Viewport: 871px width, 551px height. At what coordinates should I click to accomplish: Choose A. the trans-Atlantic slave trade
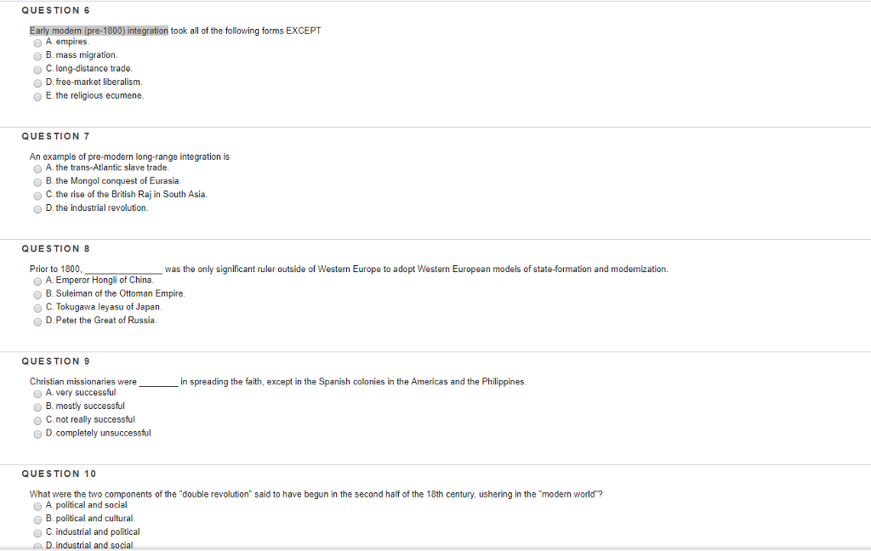click(37, 169)
